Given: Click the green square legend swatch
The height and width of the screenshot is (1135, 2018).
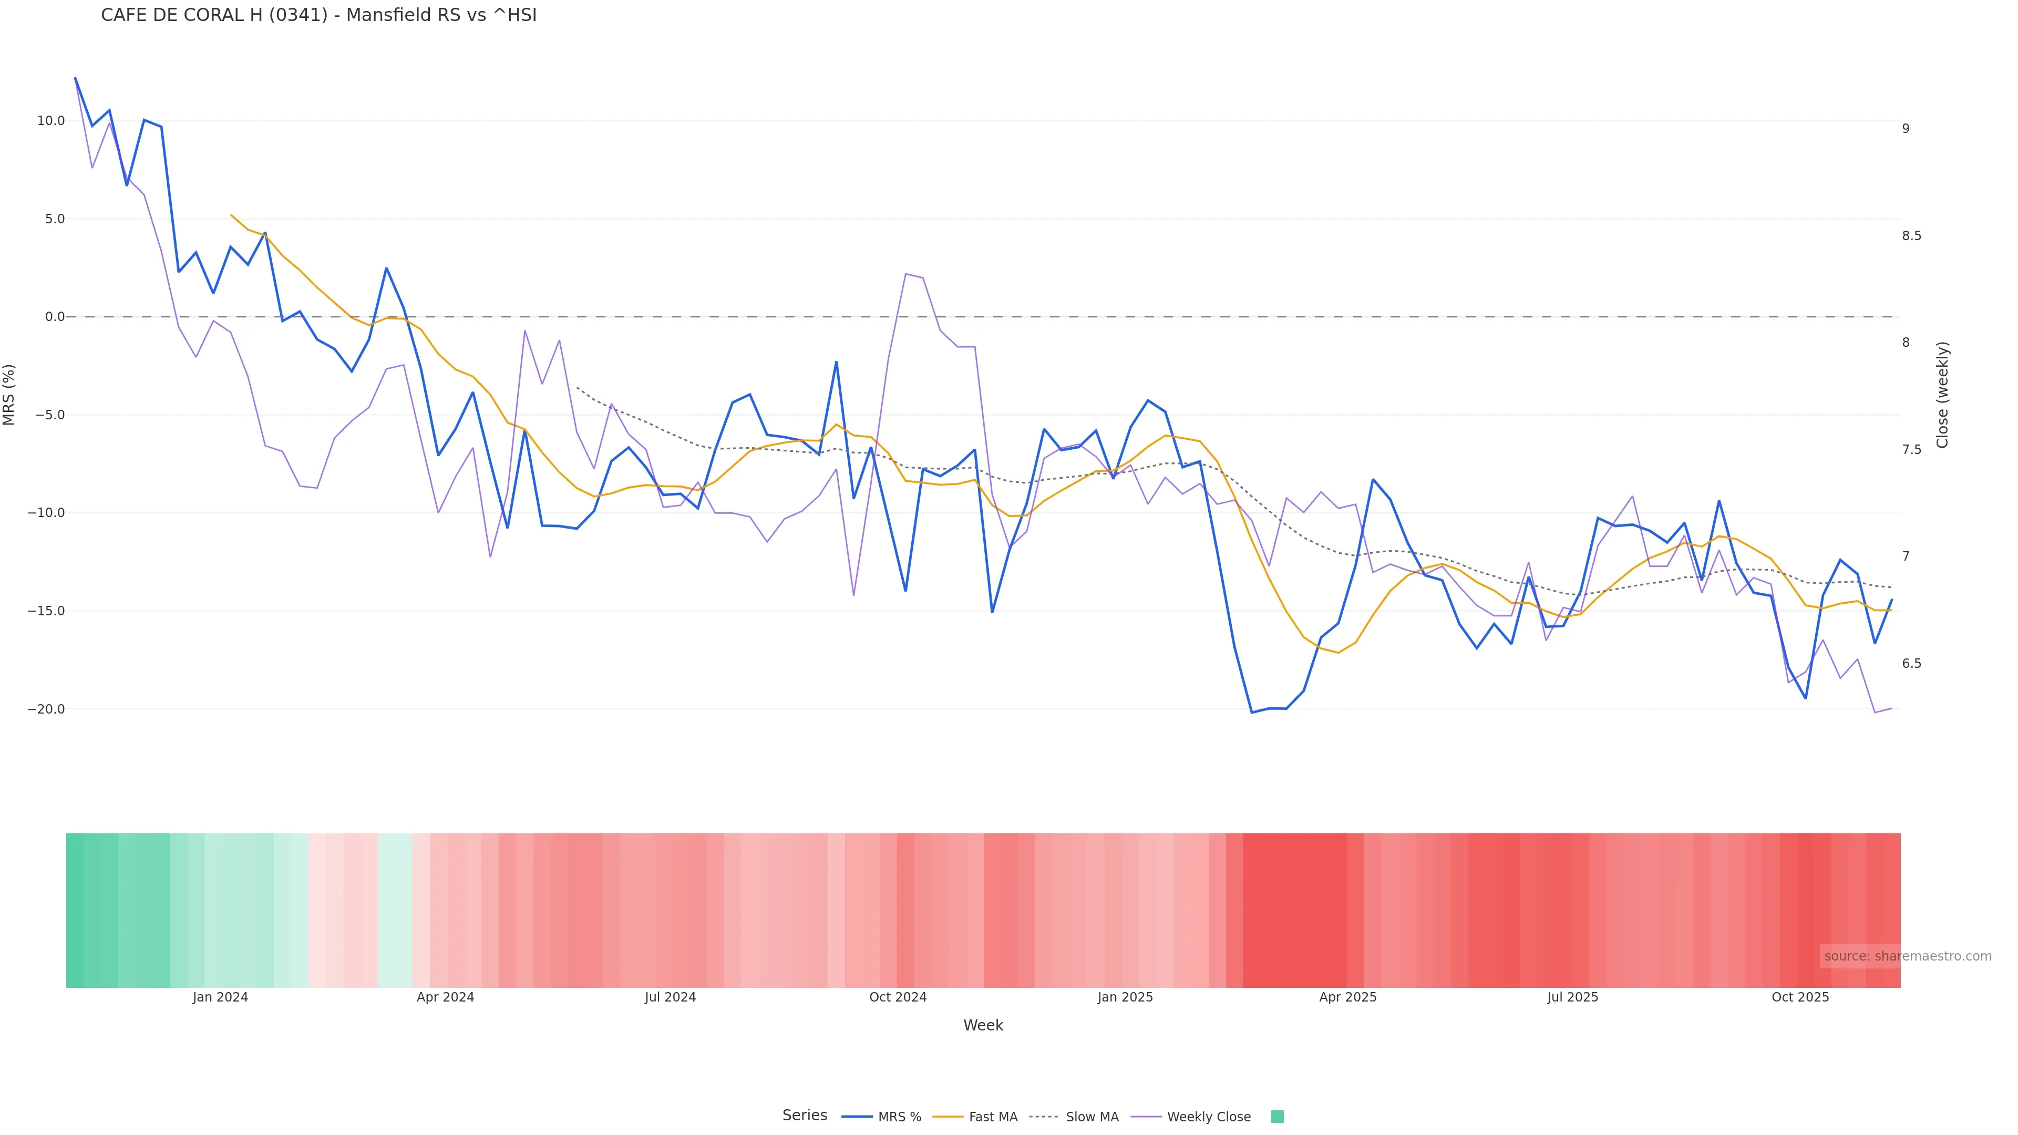Looking at the screenshot, I should (1277, 1117).
